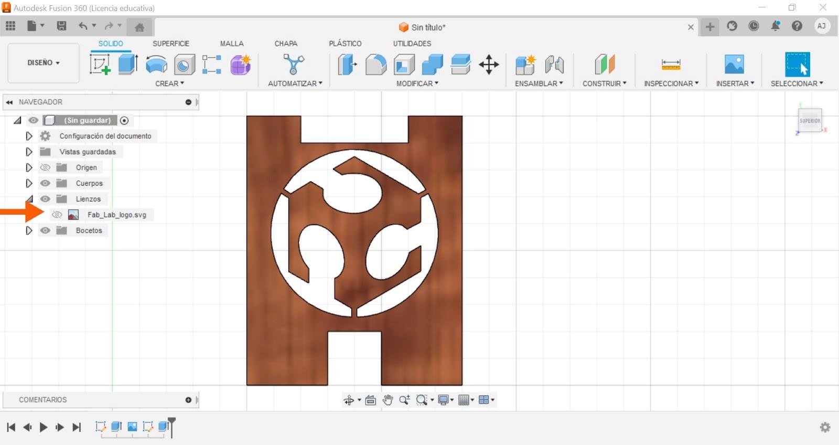Viewport: 839px width, 445px height.
Task: Select the Create Sketch tool
Action: pos(100,65)
